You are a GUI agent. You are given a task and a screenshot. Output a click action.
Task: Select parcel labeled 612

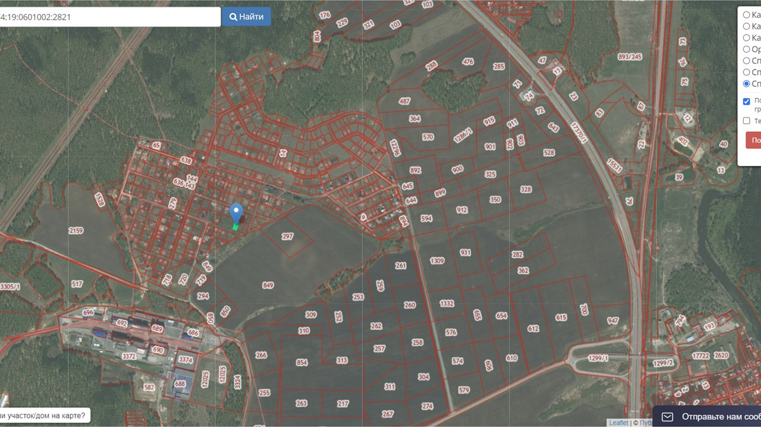[533, 329]
